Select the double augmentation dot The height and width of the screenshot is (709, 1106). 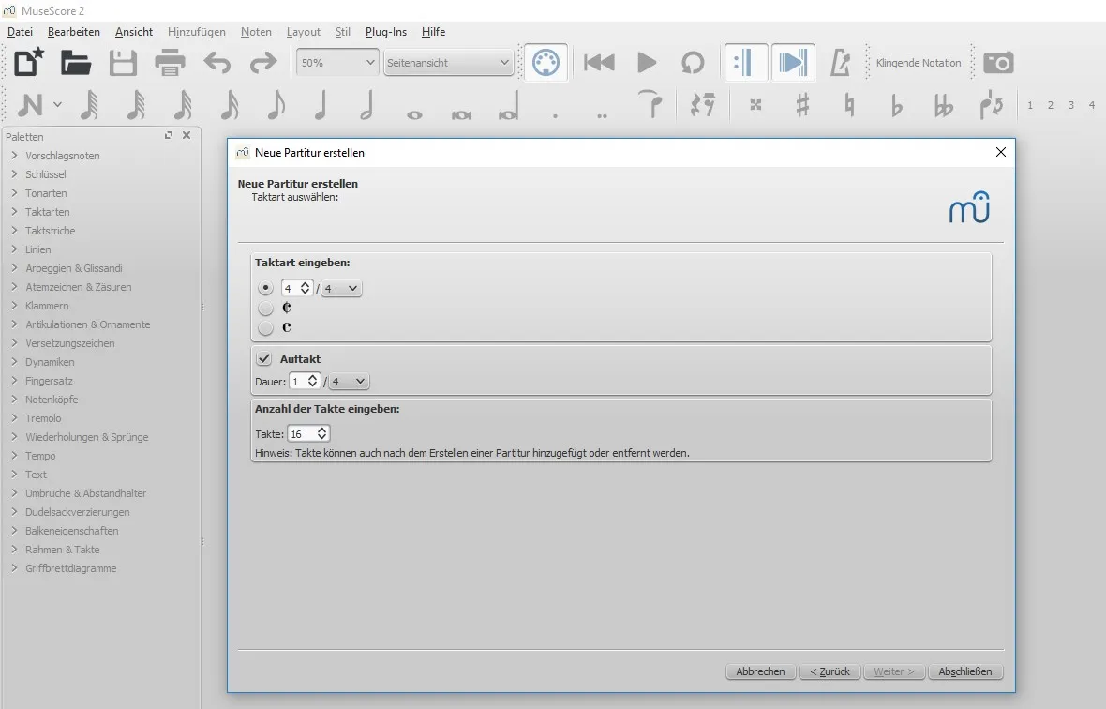tap(602, 115)
